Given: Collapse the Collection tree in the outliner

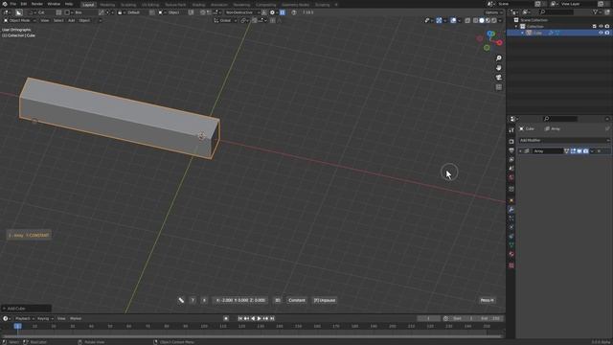Looking at the screenshot, I should point(516,26).
